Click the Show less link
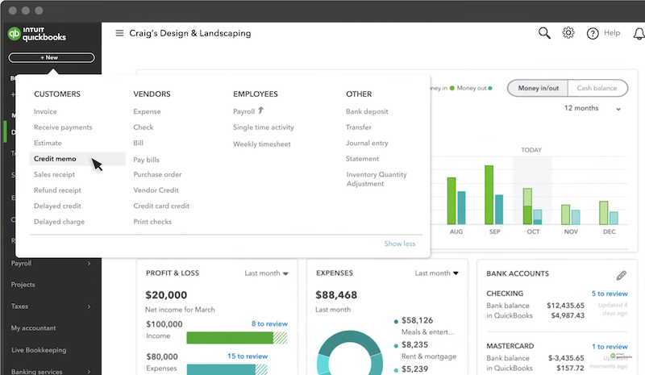The width and height of the screenshot is (645, 375). coord(399,244)
